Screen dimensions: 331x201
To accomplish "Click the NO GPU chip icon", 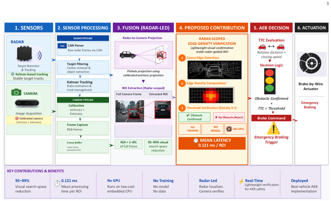I will [x=229, y=129].
